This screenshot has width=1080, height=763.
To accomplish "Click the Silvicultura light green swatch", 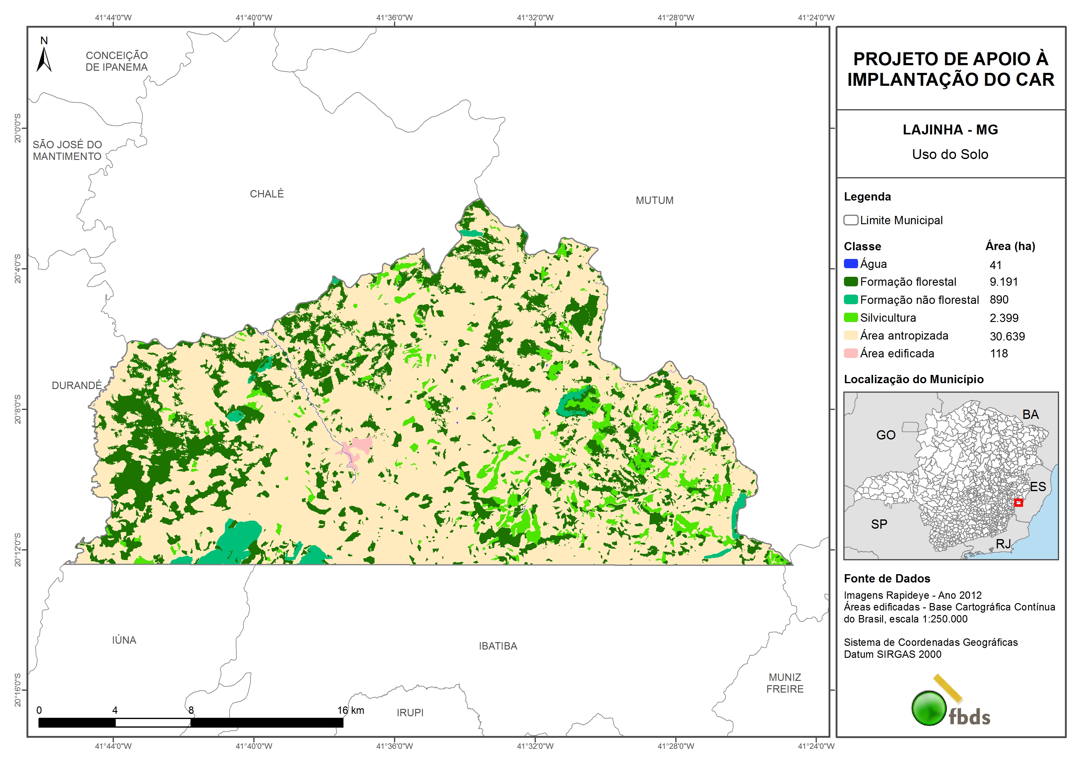I will (850, 317).
